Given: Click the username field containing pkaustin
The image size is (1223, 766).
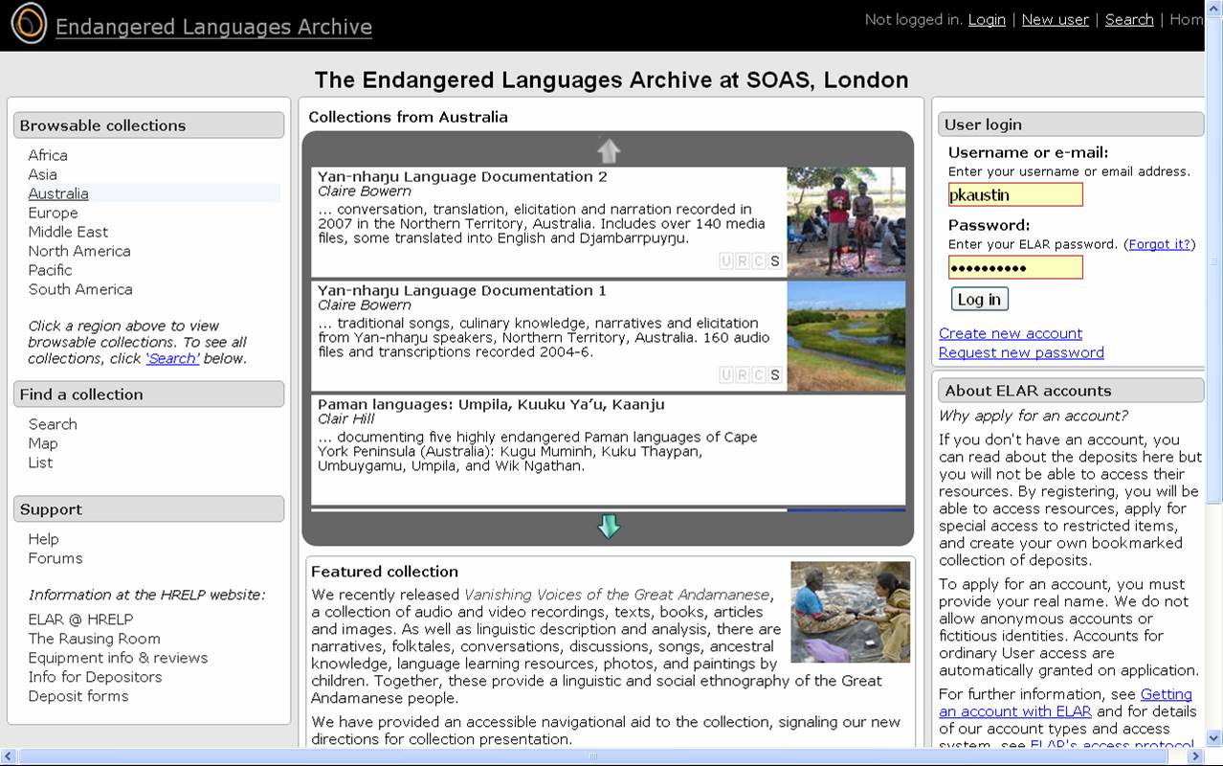Looking at the screenshot, I should (x=1015, y=194).
